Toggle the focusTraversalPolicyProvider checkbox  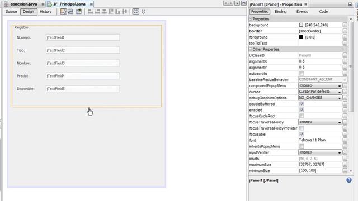[x=302, y=128]
